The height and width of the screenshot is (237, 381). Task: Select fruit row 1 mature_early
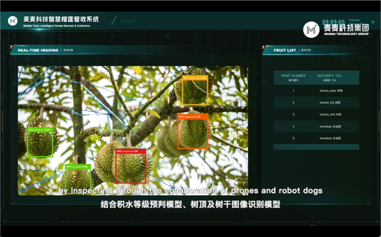316,91
